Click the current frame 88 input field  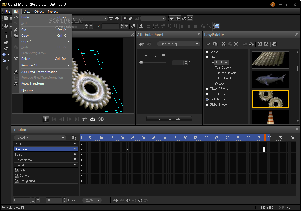coord(22,200)
